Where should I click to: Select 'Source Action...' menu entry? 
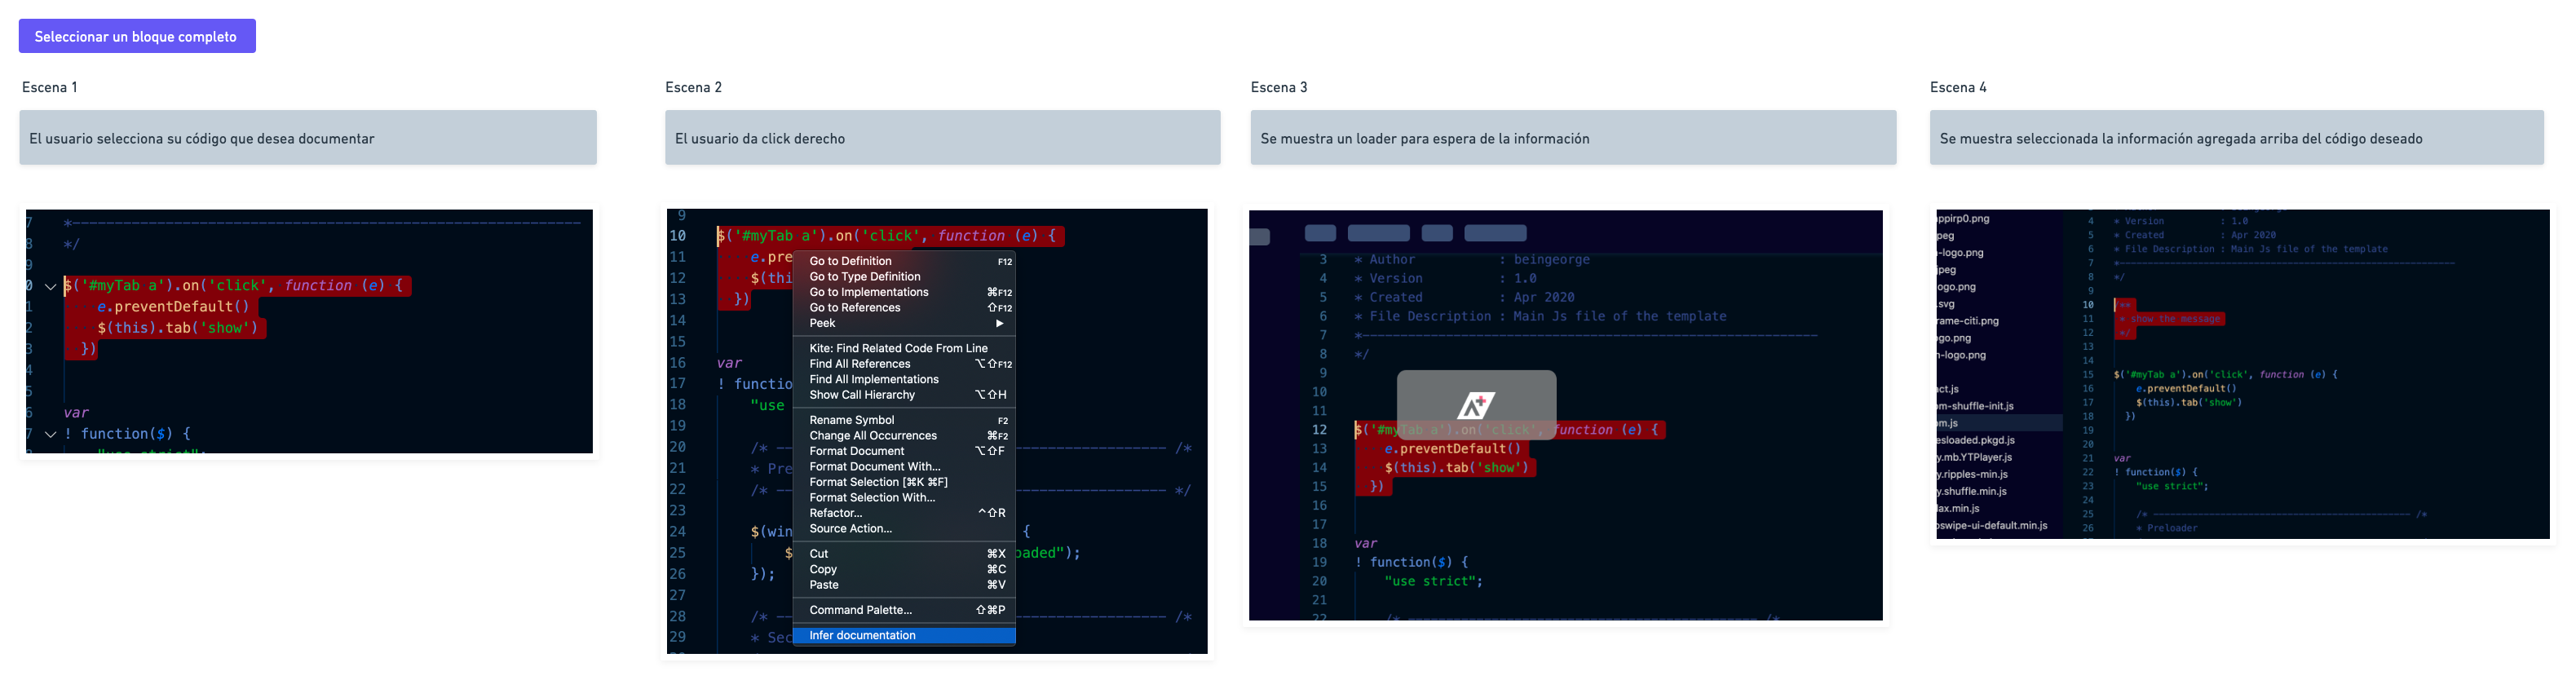click(904, 529)
